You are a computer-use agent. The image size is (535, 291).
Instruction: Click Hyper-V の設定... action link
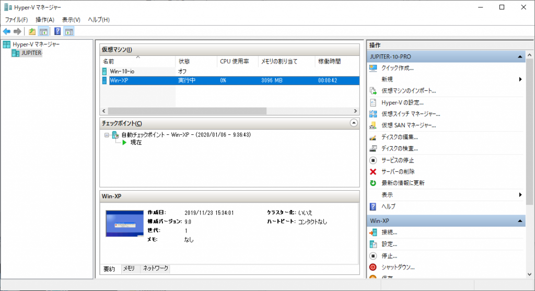[403, 102]
